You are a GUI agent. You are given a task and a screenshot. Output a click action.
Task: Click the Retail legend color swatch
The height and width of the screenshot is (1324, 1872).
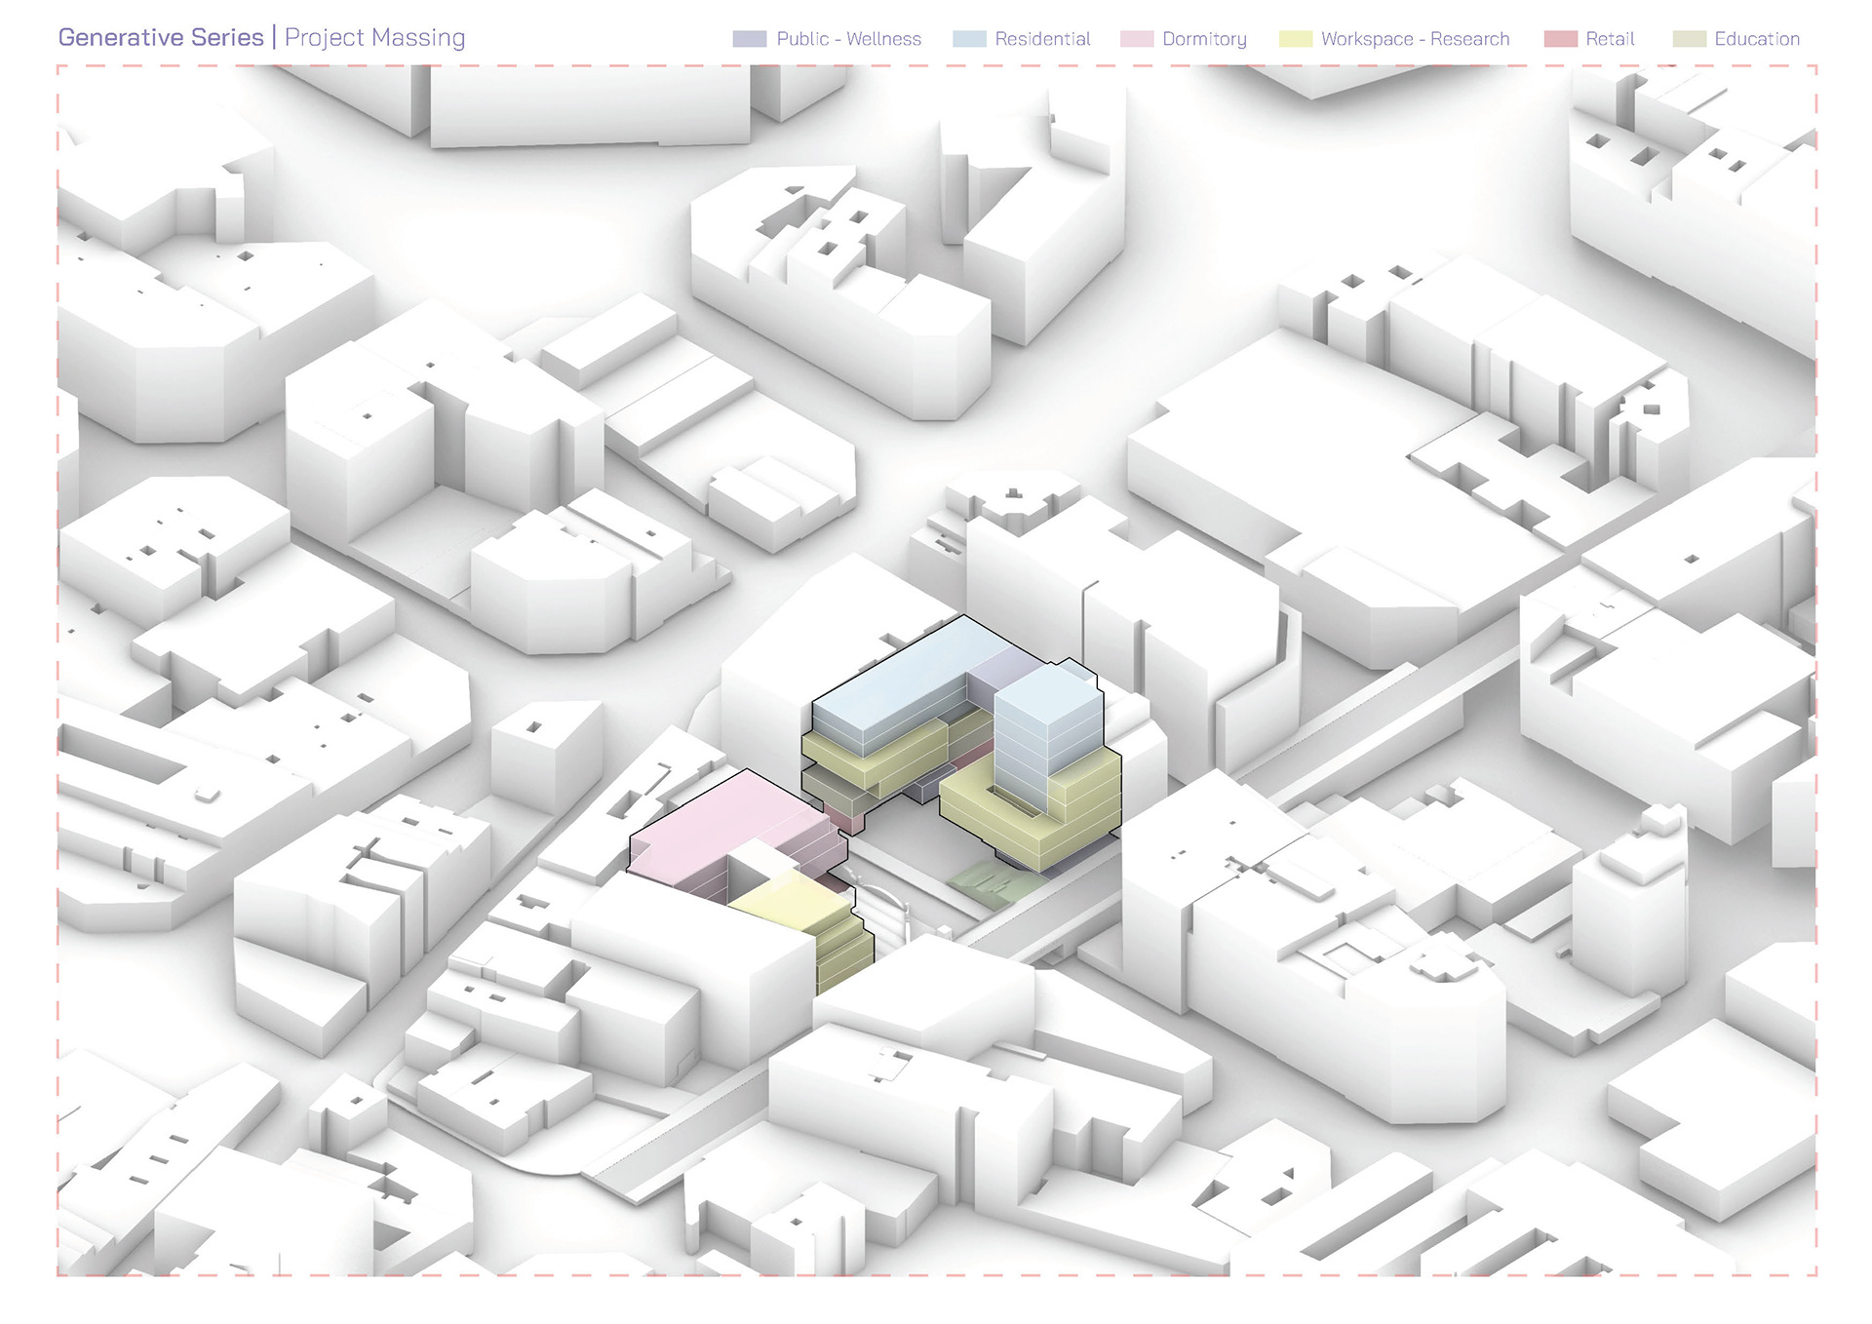(x=1561, y=39)
